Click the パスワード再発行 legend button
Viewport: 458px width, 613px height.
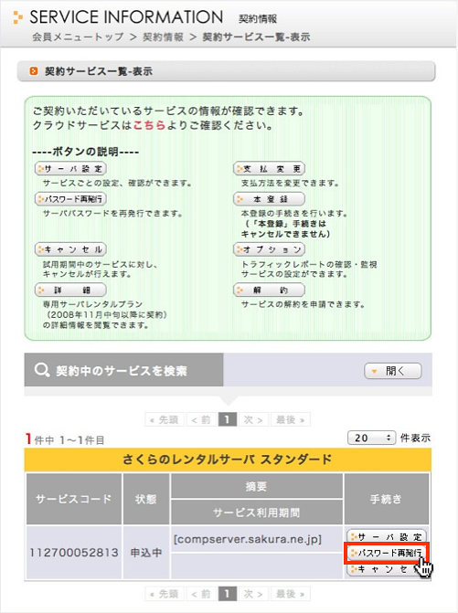point(70,199)
